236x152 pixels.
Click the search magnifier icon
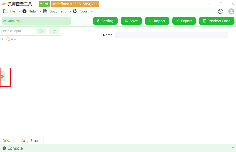[x=30, y=31]
